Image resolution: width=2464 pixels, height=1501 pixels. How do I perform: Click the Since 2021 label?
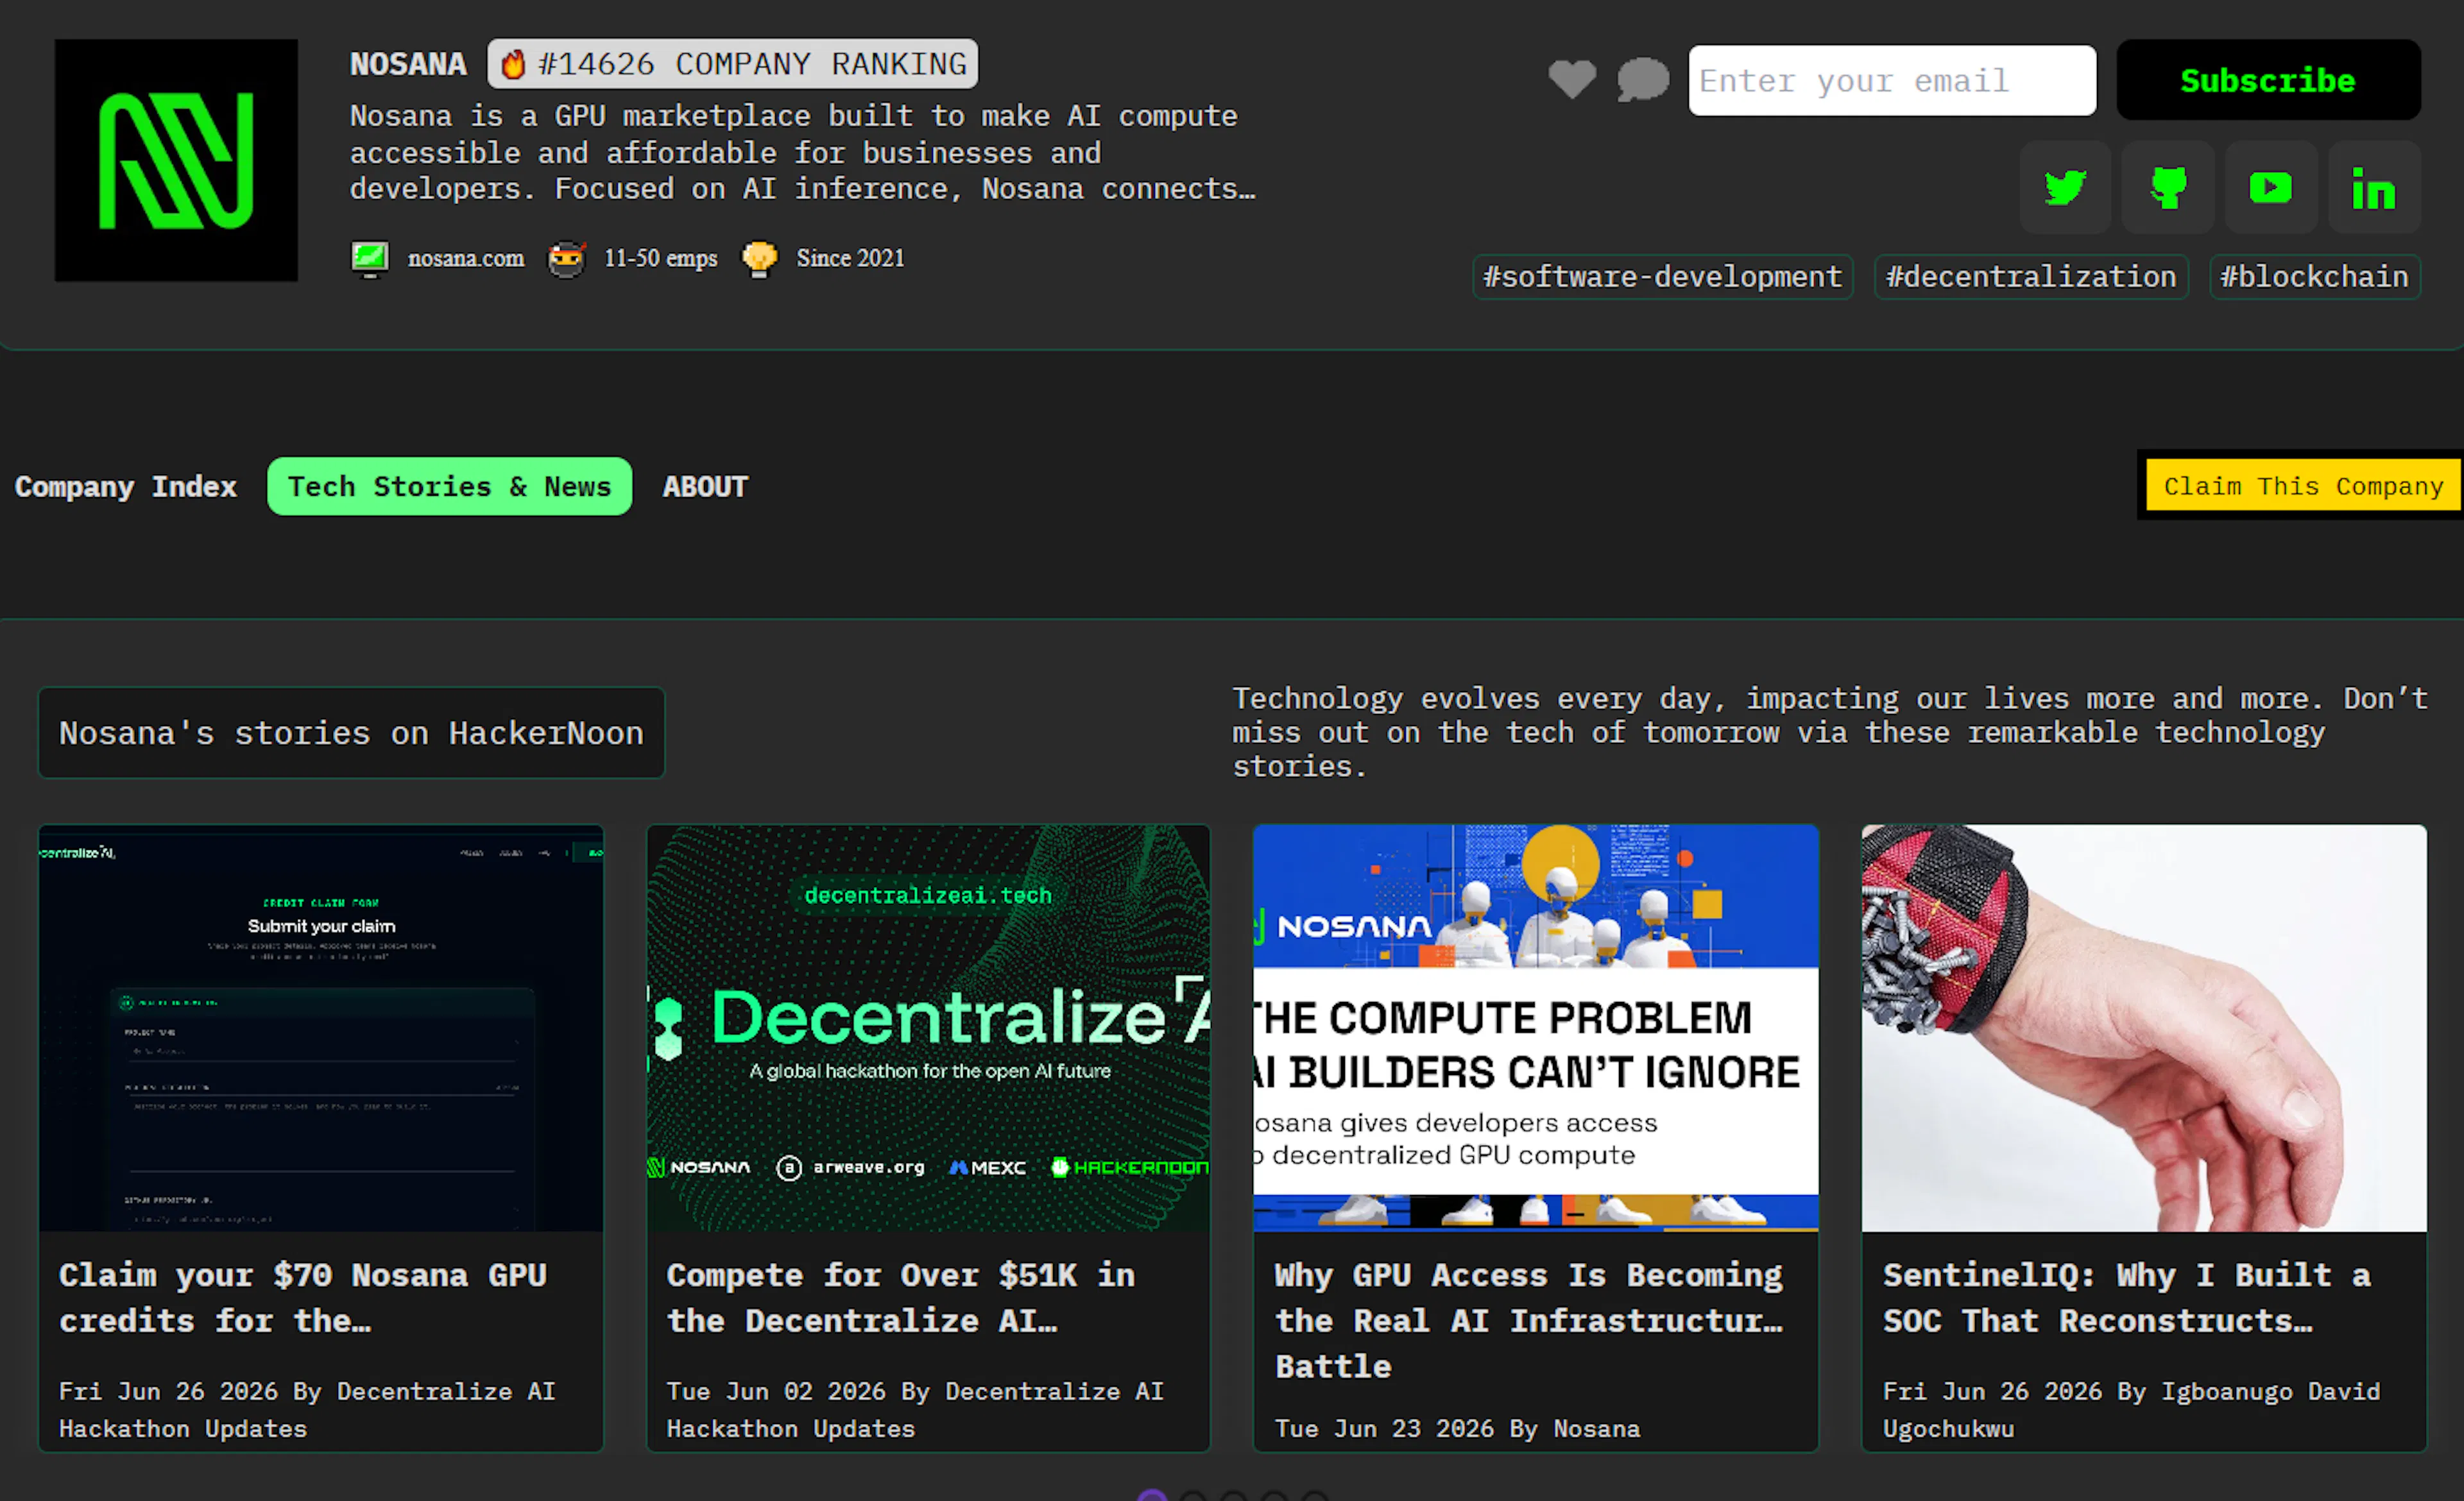(x=851, y=259)
